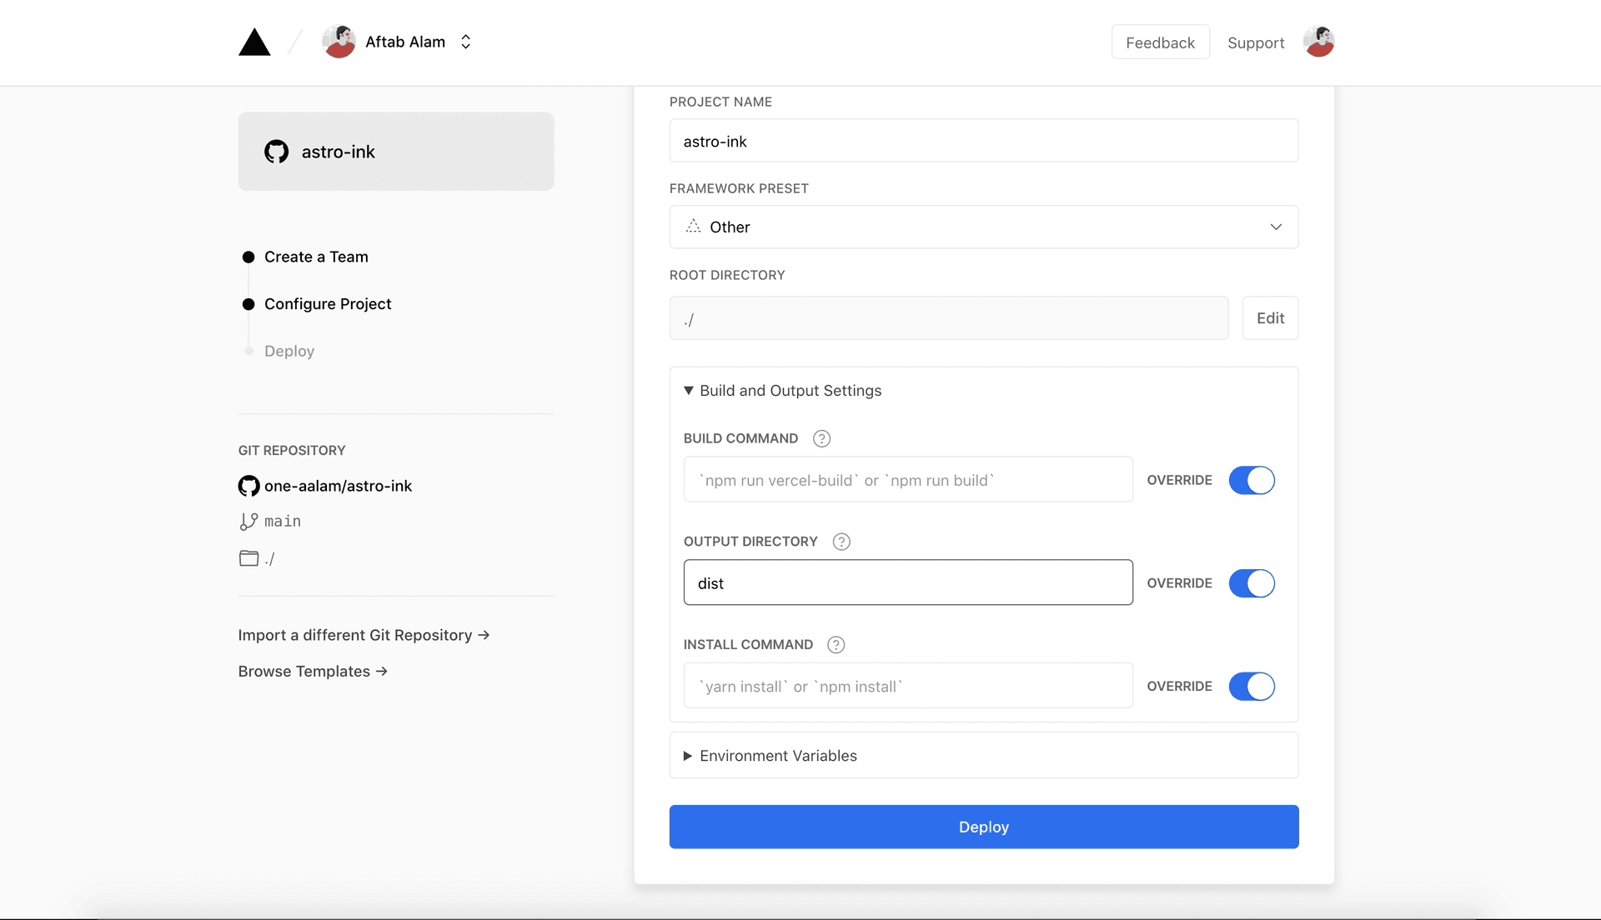Open the account switcher chevrons next to Aftab Alam

[x=466, y=42]
